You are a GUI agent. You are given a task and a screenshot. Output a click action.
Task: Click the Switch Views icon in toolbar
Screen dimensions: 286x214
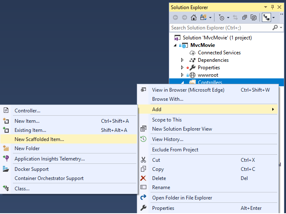pyautogui.click(x=203, y=17)
